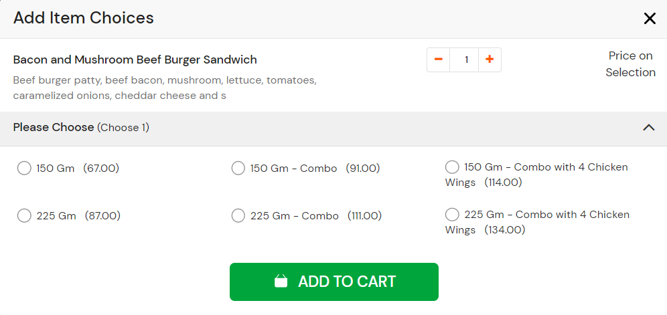Collapse the Please Choose section chevron

649,127
